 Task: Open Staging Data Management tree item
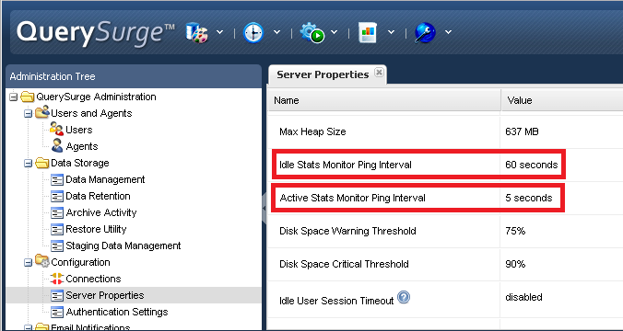click(123, 246)
